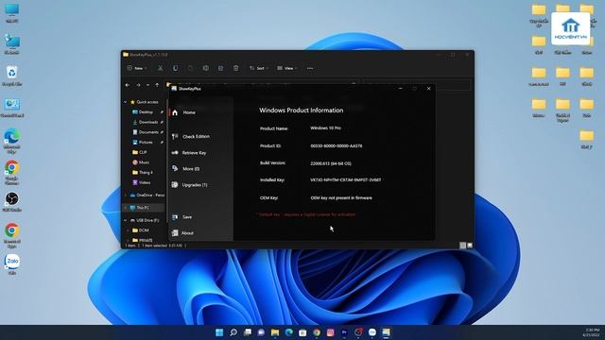Screen dimensions: 605x340
Task: Click the File Explorer search box
Action: 417,85
